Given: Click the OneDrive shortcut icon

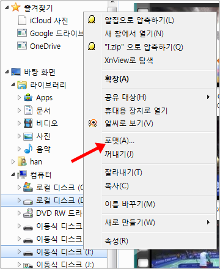Looking at the screenshot, I should [x=22, y=46].
